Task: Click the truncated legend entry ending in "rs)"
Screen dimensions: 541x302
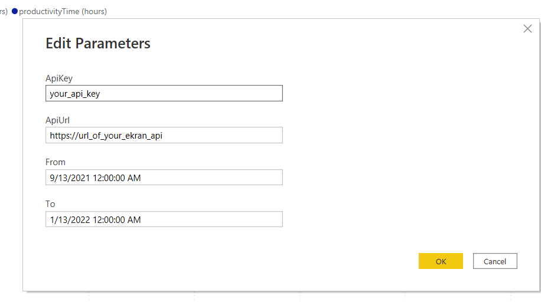Action: [x=4, y=11]
